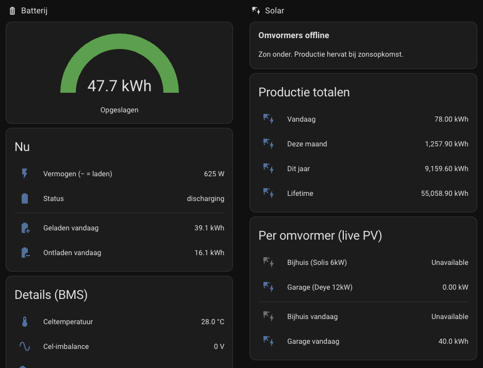Select the battery icon next to Status
The height and width of the screenshot is (368, 483).
[x=25, y=198]
